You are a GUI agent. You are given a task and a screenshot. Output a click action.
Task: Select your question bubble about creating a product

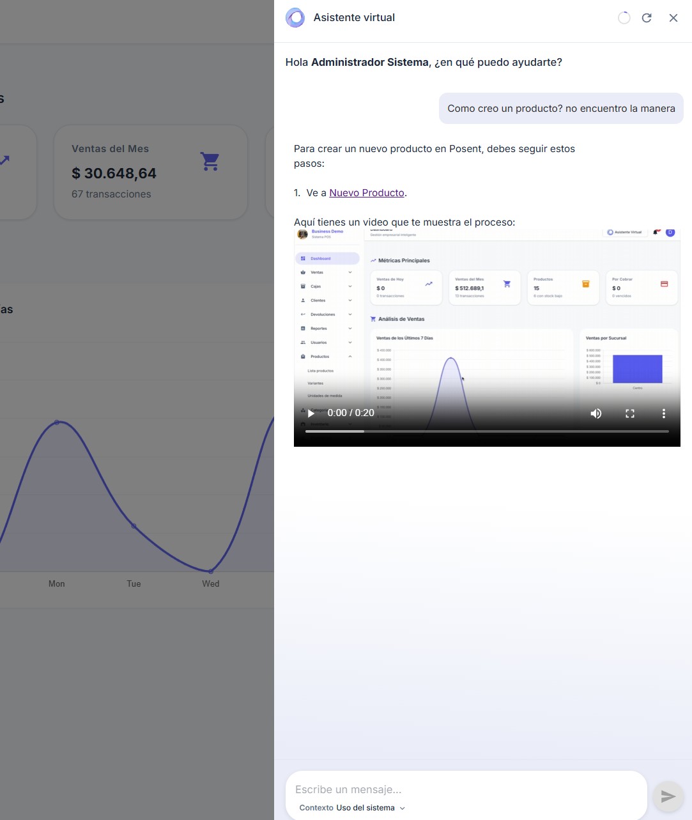pyautogui.click(x=560, y=108)
